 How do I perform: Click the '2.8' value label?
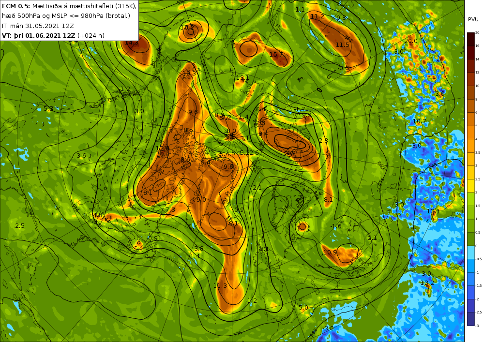pyautogui.click(x=323, y=141)
